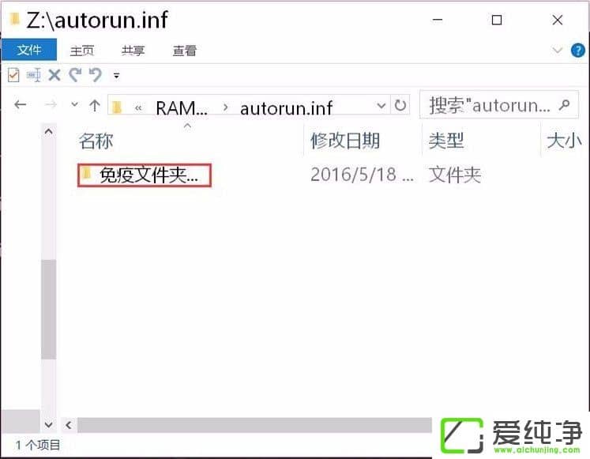
Task: Open the 共享 ribbon tab
Action: [133, 51]
